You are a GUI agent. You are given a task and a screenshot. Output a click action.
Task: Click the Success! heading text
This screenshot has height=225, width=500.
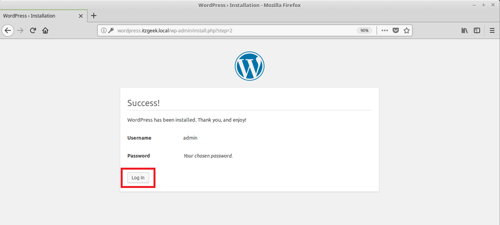tap(143, 103)
